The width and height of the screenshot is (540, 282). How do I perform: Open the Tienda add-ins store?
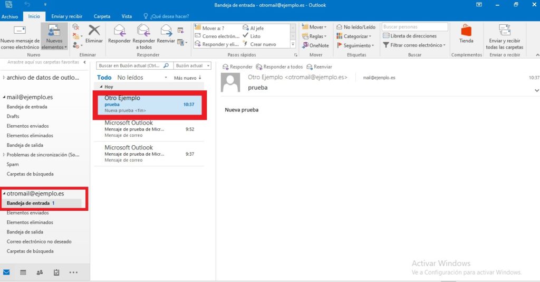click(466, 34)
